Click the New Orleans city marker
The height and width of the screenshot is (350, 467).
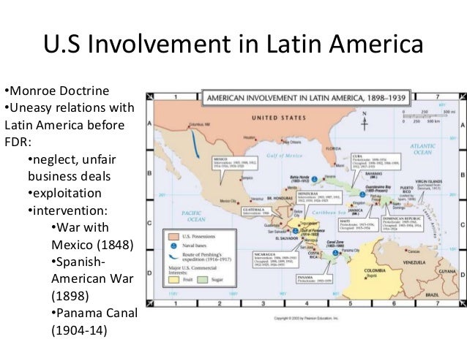point(282,140)
